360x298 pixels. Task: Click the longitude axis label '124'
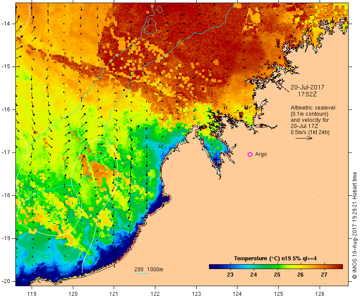[x=238, y=294]
